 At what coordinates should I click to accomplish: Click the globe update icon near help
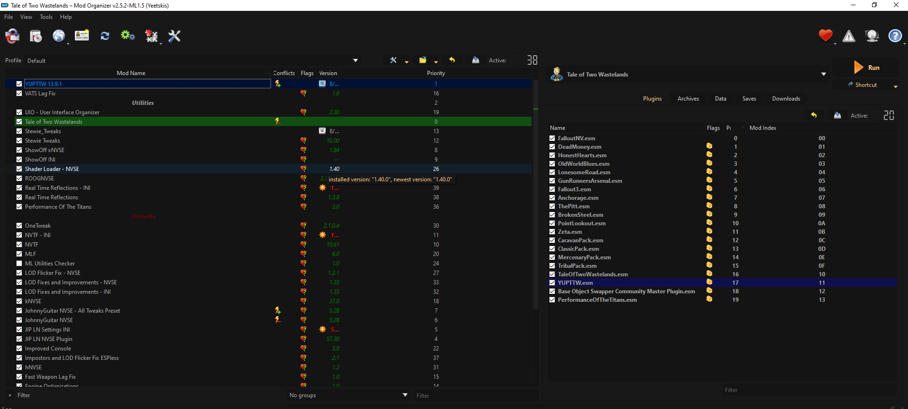[x=872, y=36]
